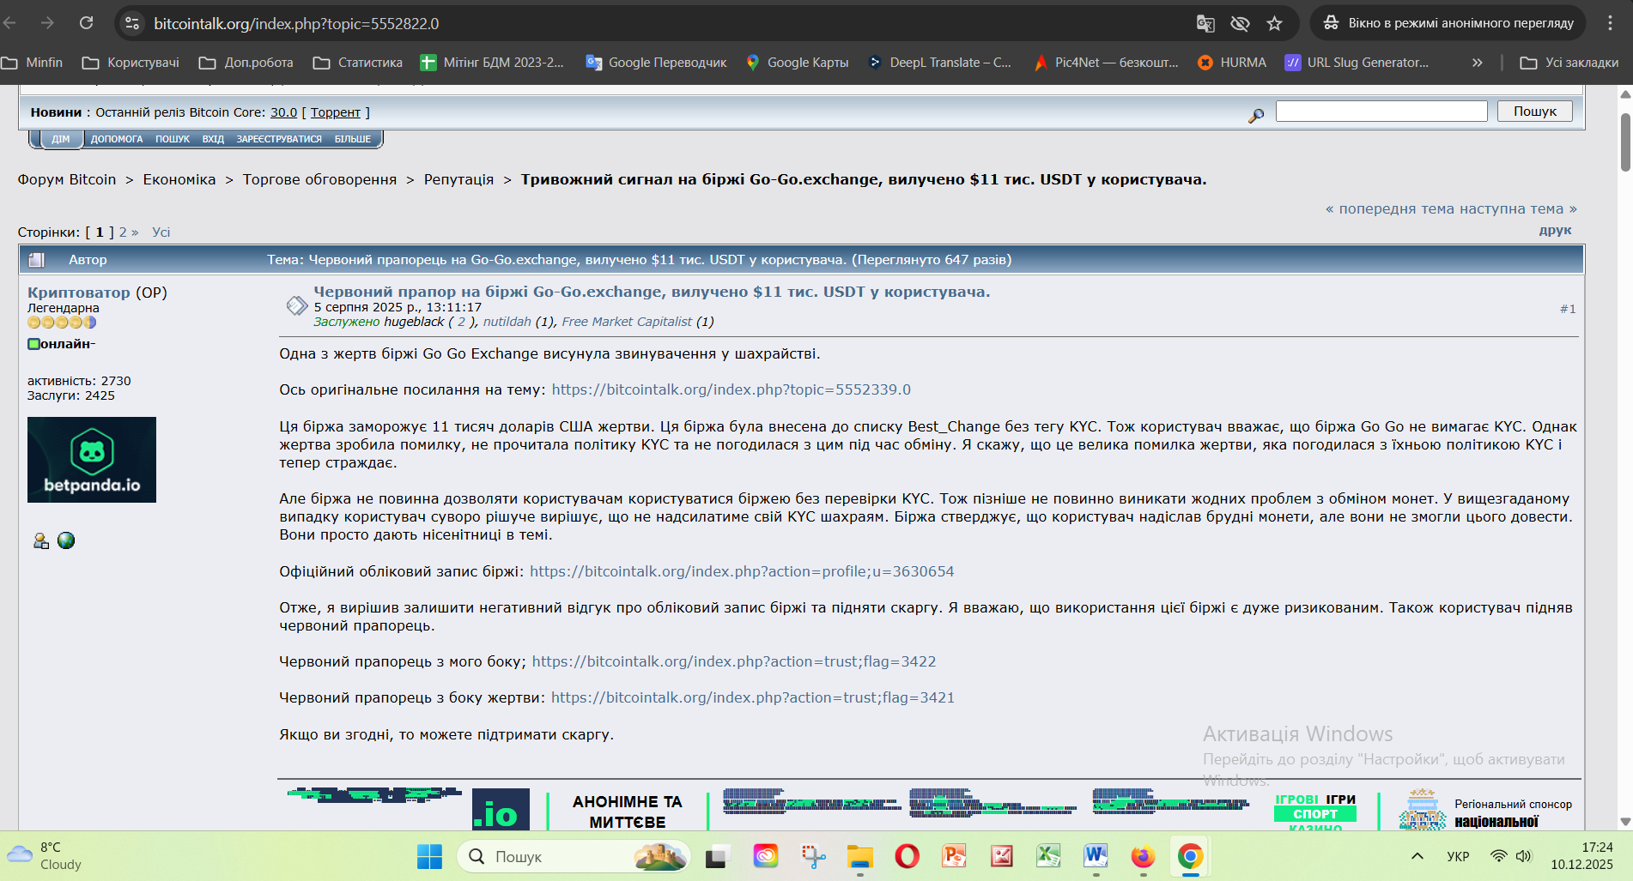Open the ДОПОМОГА forum menu item

(117, 139)
